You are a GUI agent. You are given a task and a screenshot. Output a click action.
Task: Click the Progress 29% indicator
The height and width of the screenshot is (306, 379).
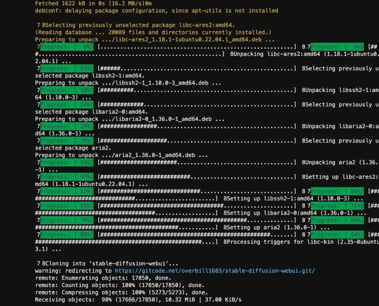point(67,127)
